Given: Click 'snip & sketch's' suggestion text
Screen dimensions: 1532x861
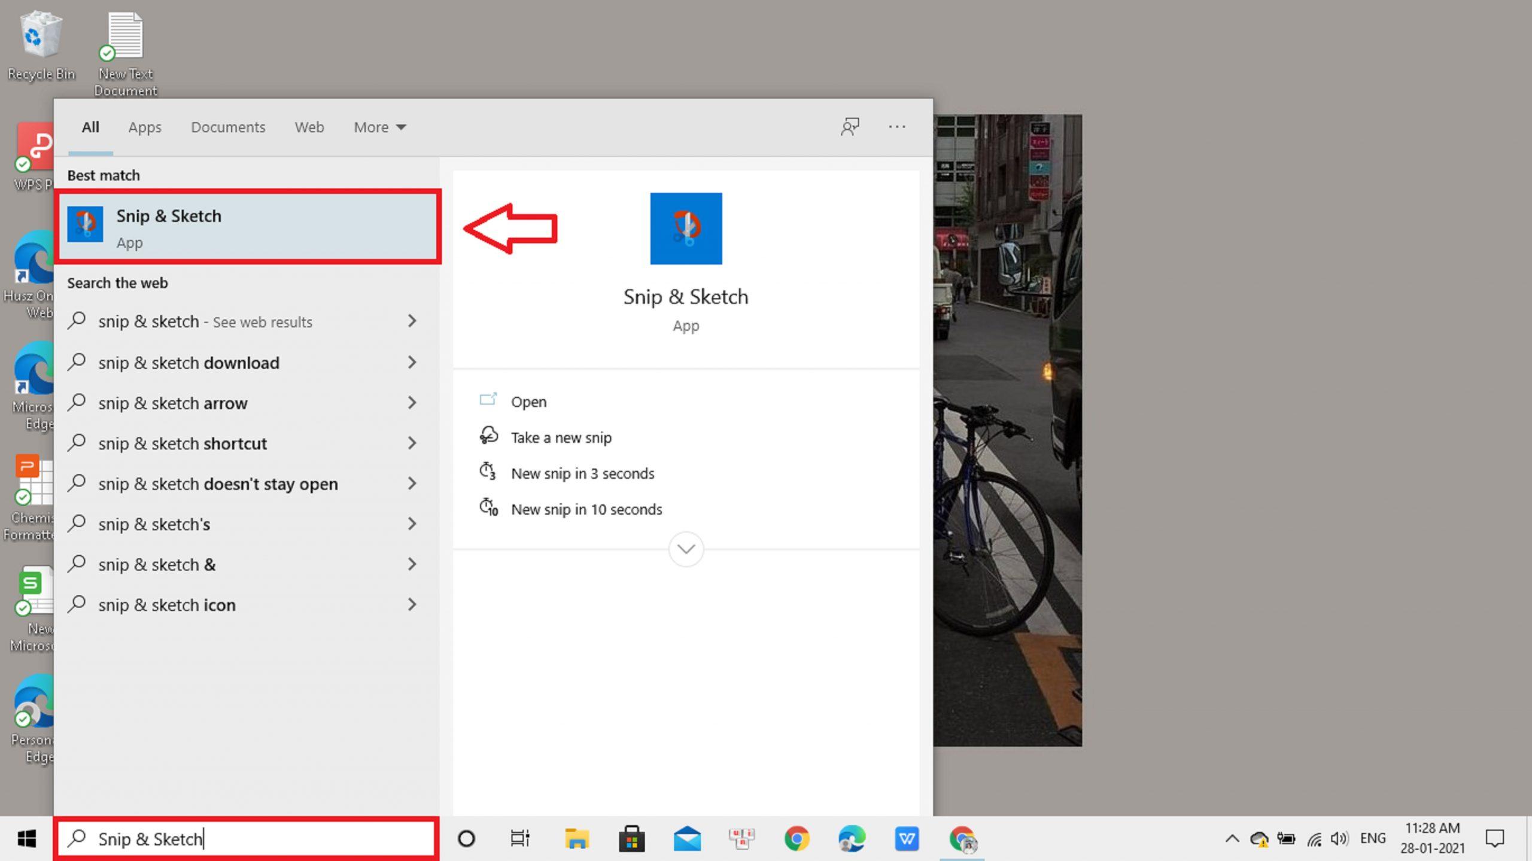Looking at the screenshot, I should tap(154, 524).
